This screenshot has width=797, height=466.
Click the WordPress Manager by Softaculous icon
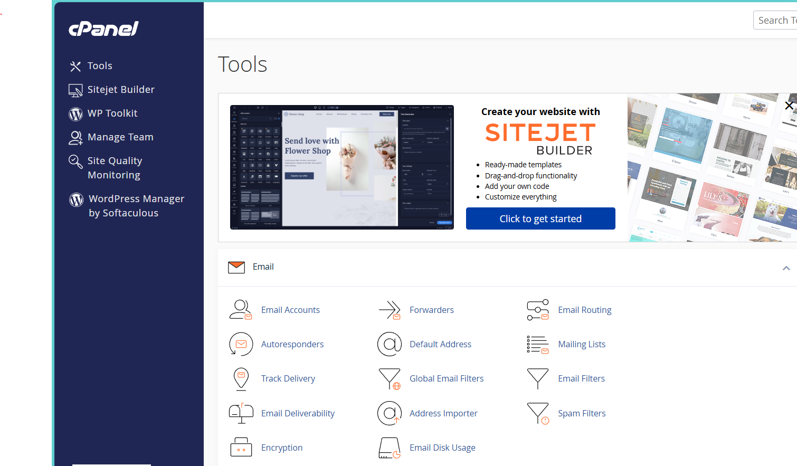pos(77,199)
